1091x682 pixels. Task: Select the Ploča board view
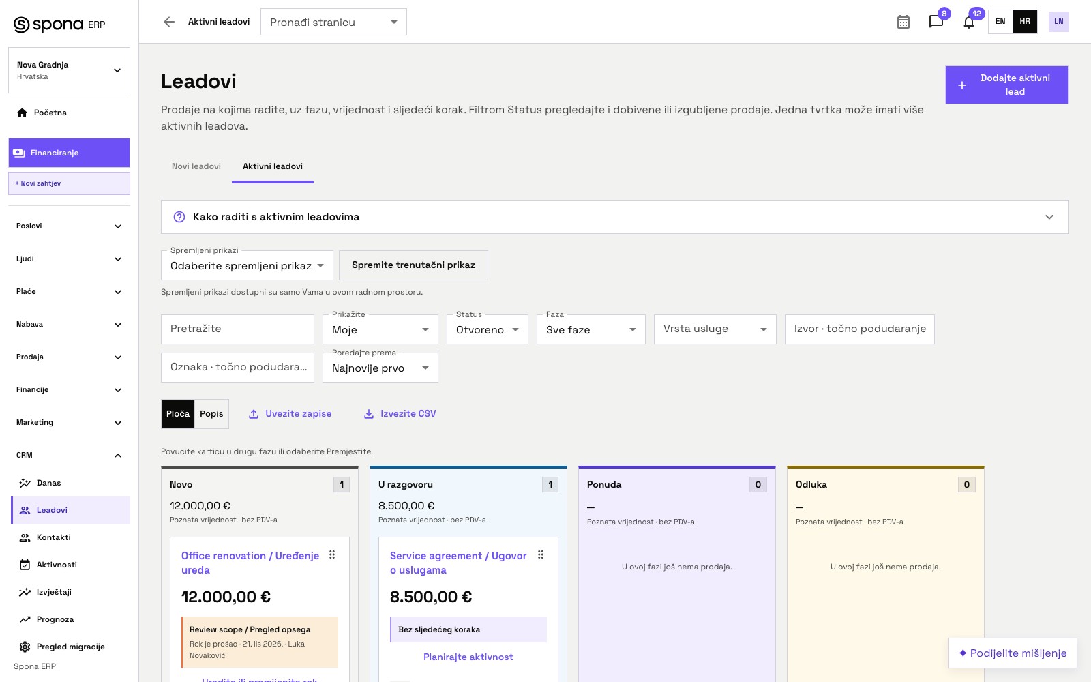pyautogui.click(x=178, y=414)
